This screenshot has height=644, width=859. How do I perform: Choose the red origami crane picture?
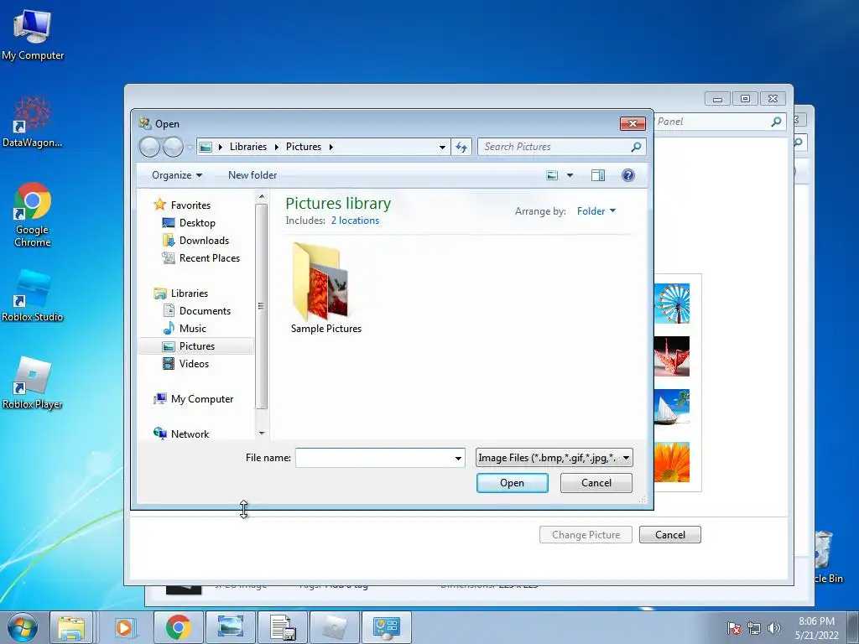tap(672, 356)
